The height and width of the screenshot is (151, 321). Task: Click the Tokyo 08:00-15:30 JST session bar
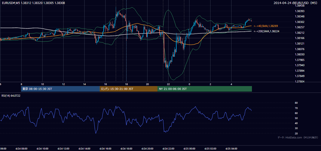coord(60,89)
